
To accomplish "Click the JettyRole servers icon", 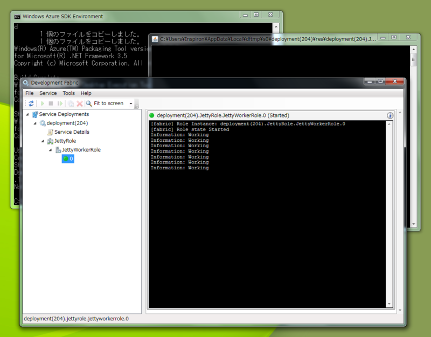I will [50, 141].
